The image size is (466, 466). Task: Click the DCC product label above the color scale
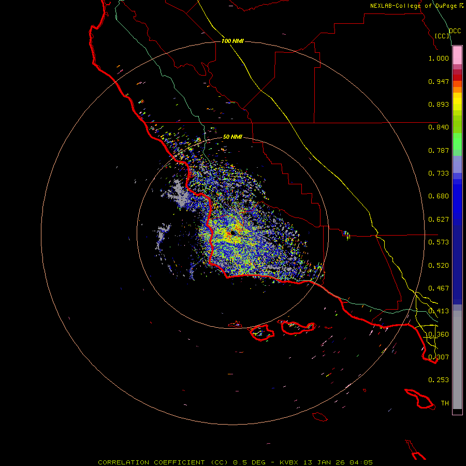455,31
